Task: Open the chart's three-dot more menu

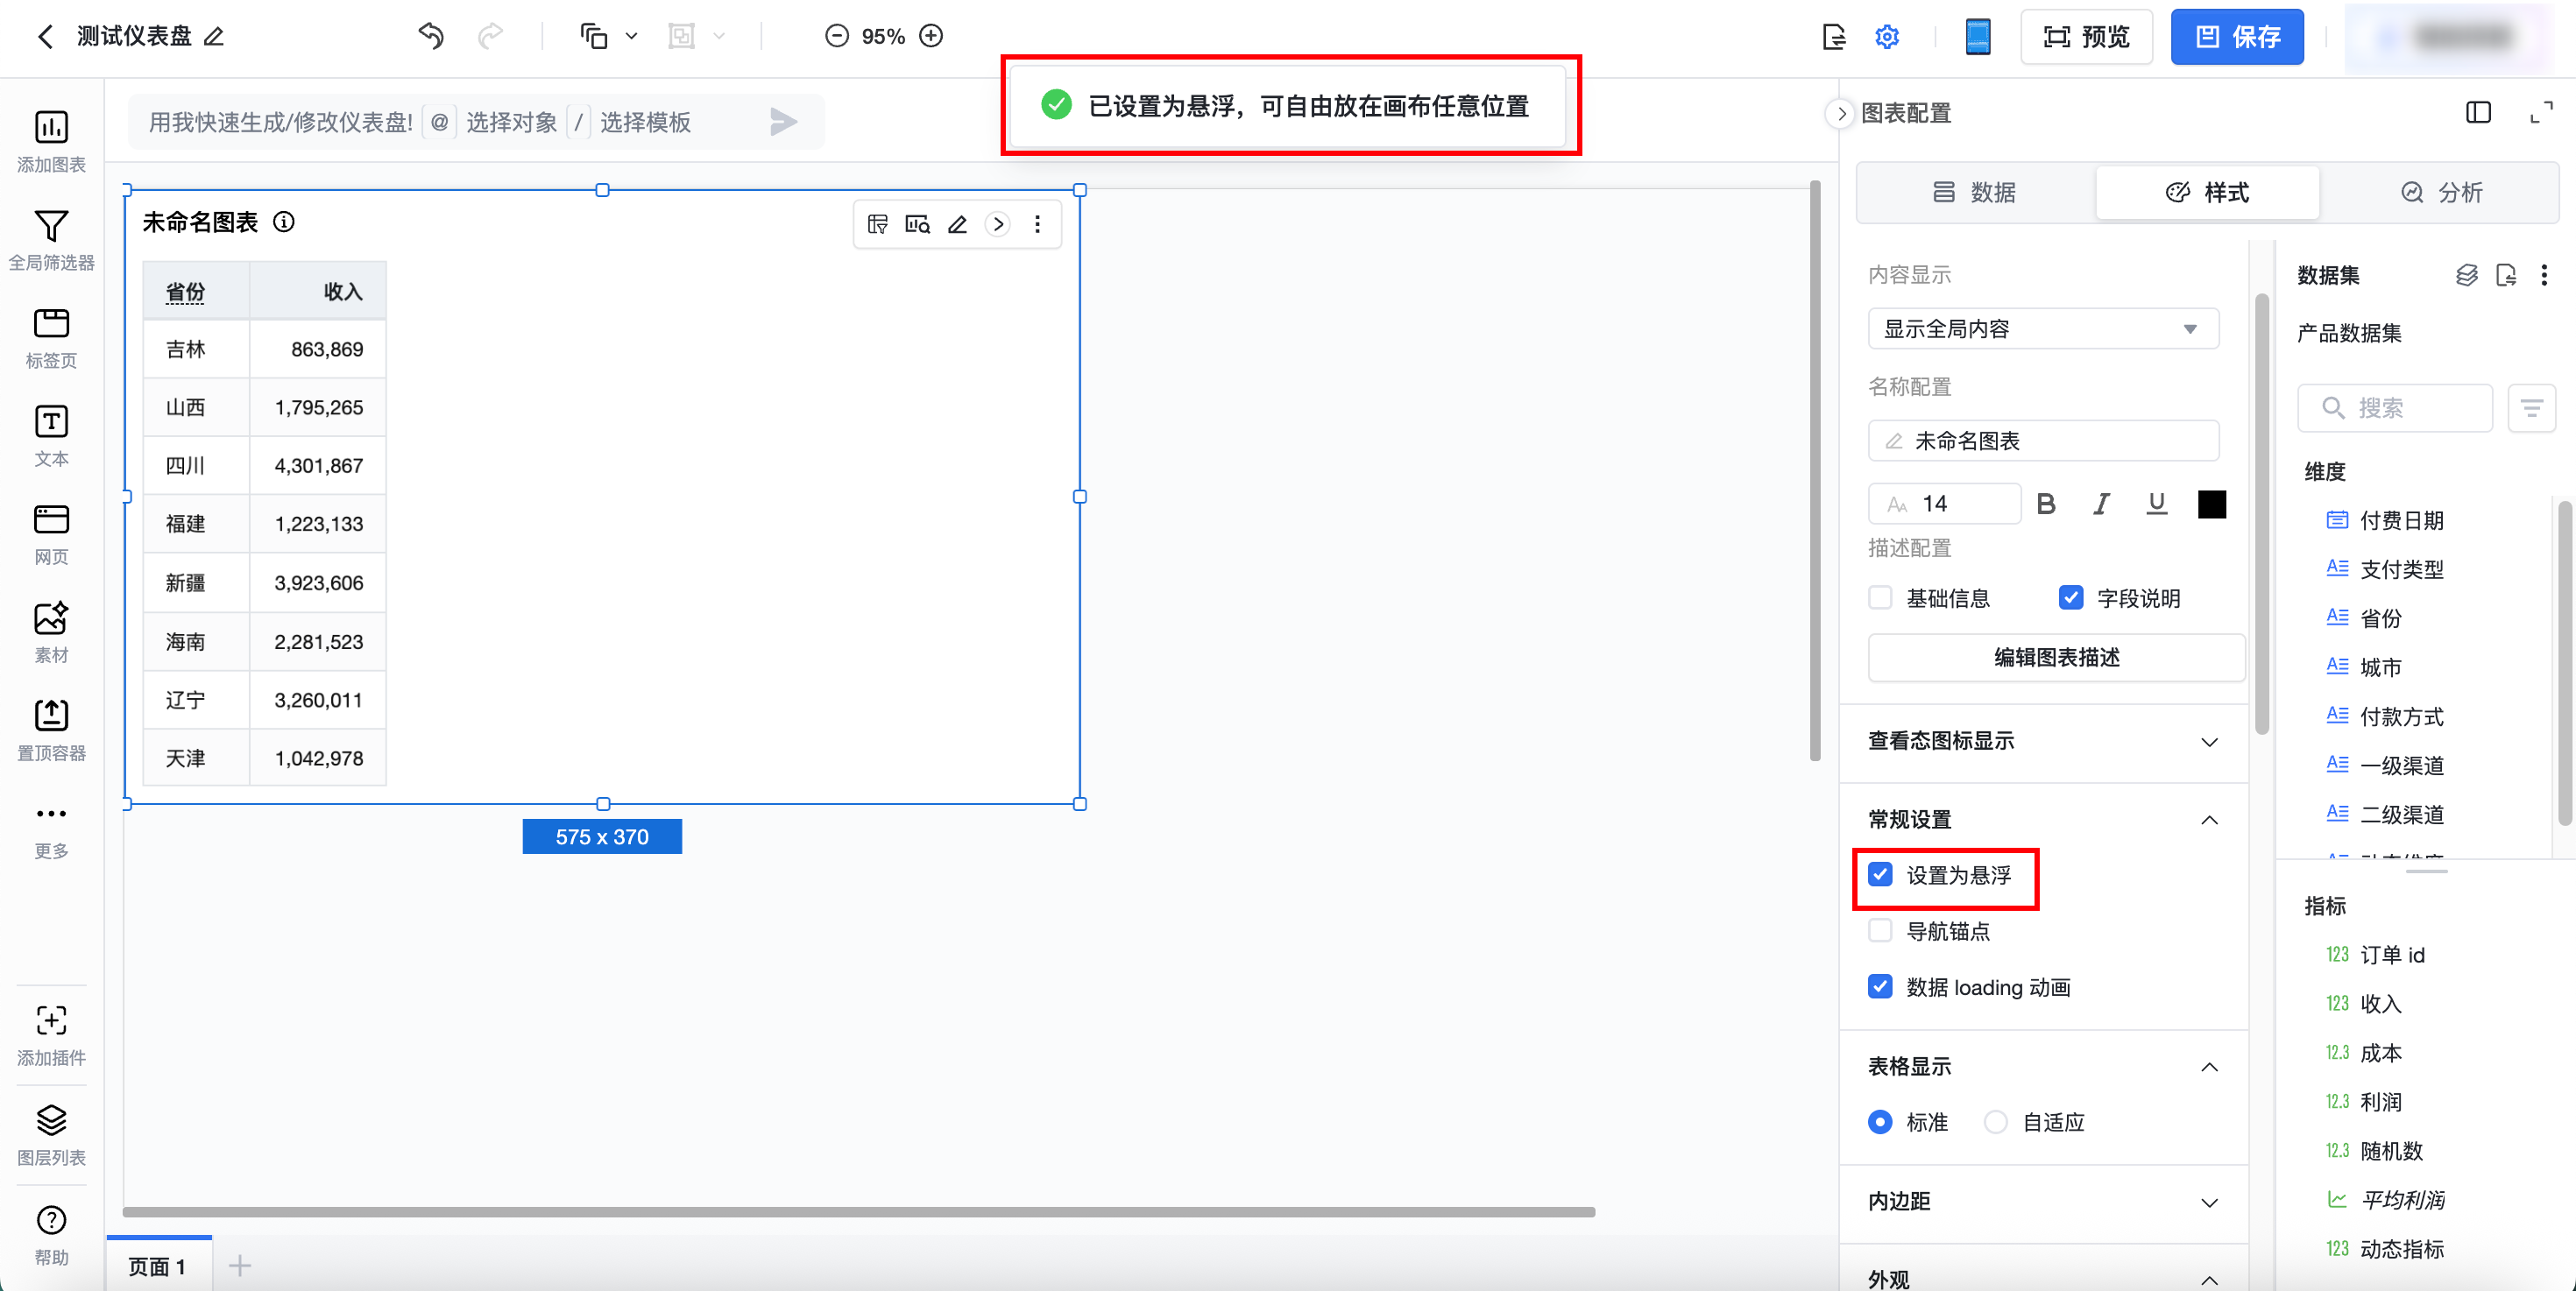Action: point(1037,224)
